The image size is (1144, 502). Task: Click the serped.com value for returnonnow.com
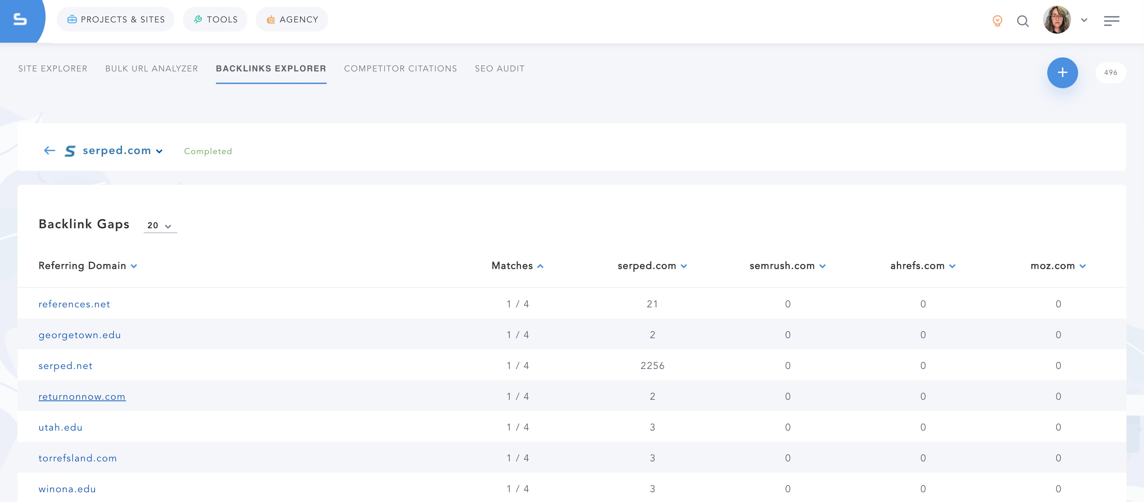(652, 397)
